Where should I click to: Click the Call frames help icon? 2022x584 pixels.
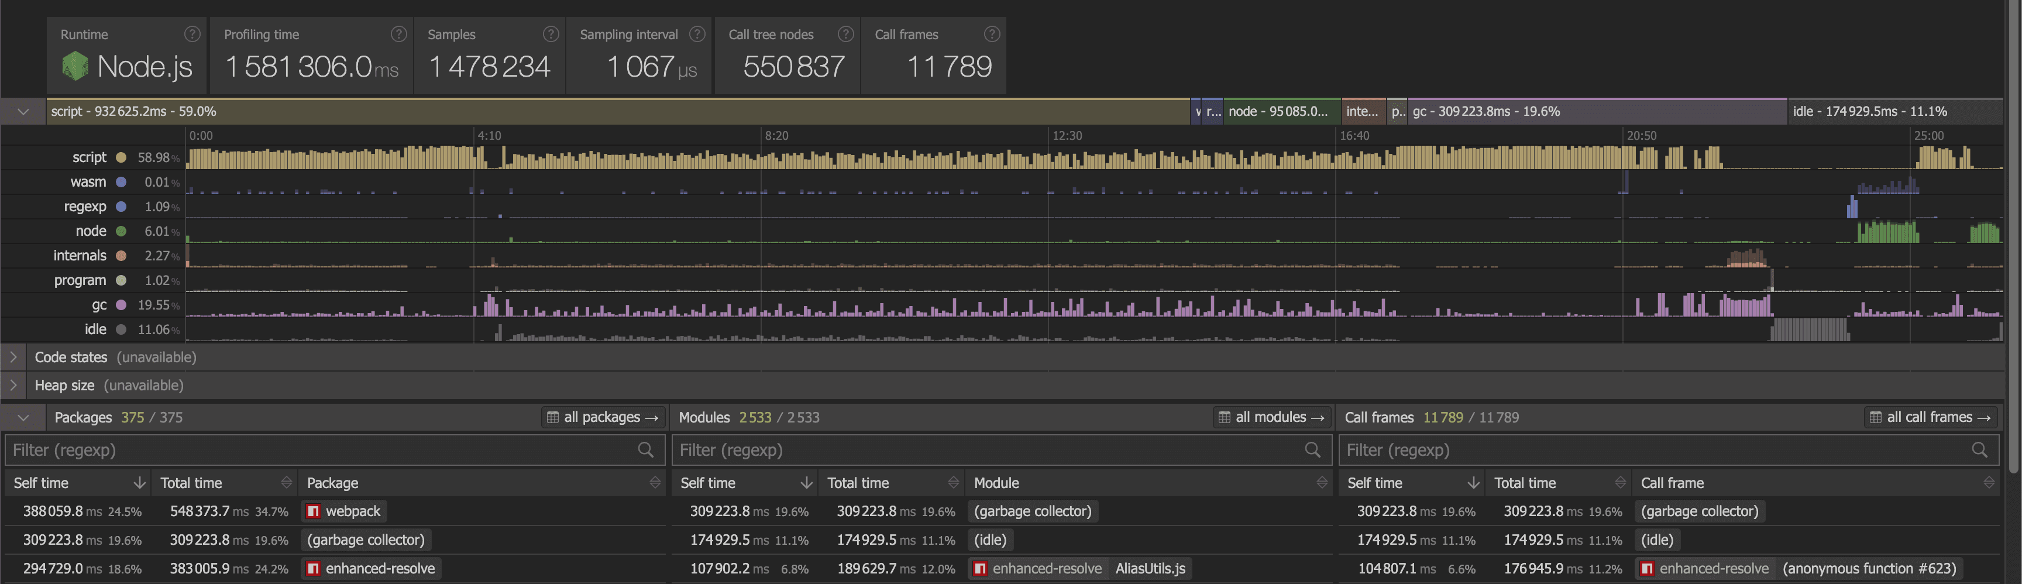coord(992,34)
